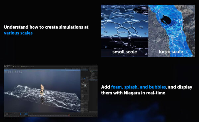
Task: Click the 'Understand how to create simulations' heading
Action: [x=36, y=27]
